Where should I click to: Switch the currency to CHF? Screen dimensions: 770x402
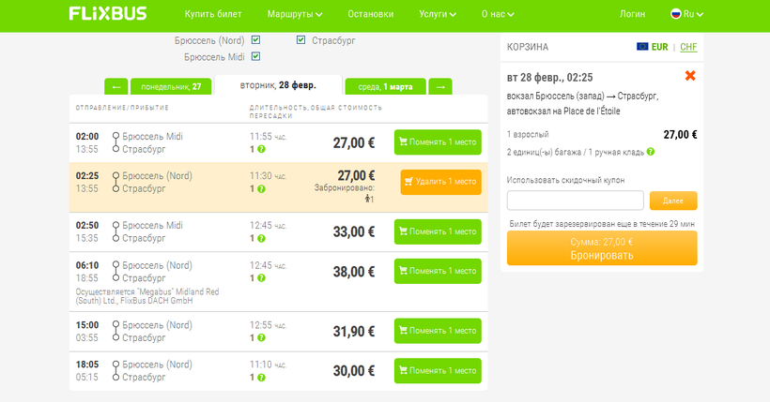coord(688,47)
